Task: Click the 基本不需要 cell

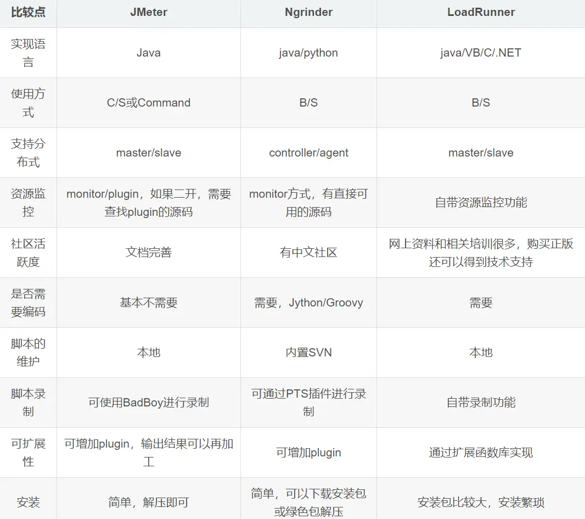Action: pyautogui.click(x=149, y=303)
